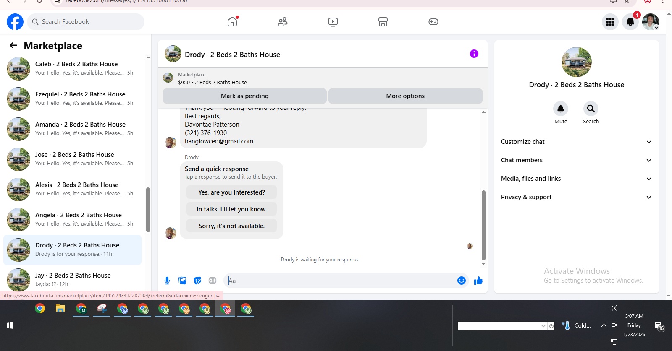Open the notifications bell
672x351 pixels.
[x=630, y=22]
